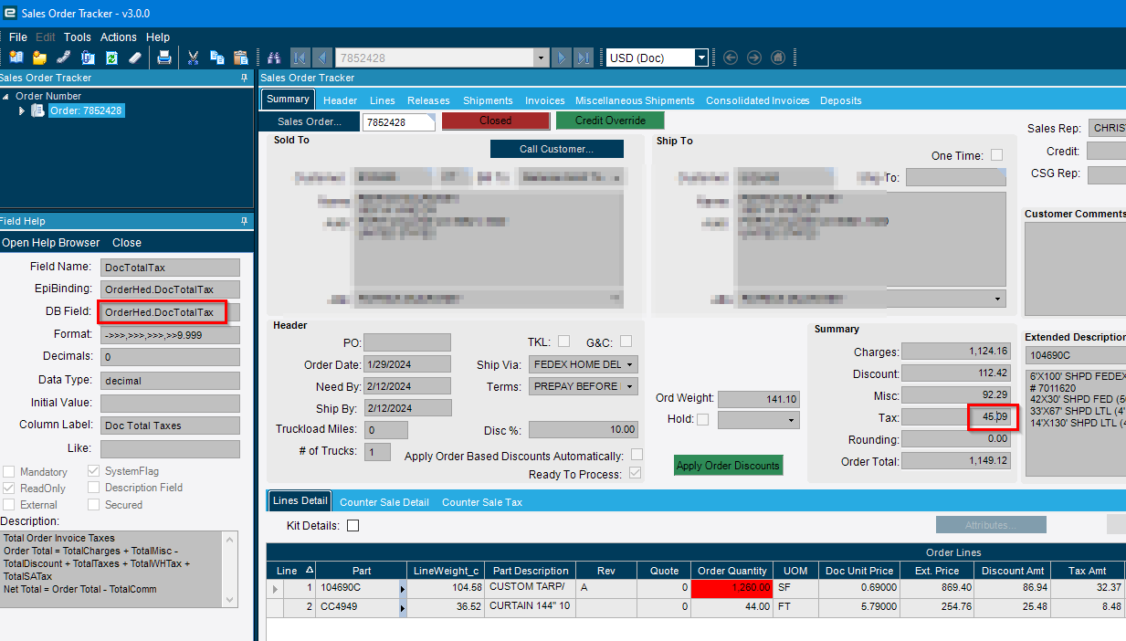This screenshot has height=641, width=1126.
Task: Open the Ship Via FEDEX HOME DEL dropdown
Action: (x=630, y=364)
